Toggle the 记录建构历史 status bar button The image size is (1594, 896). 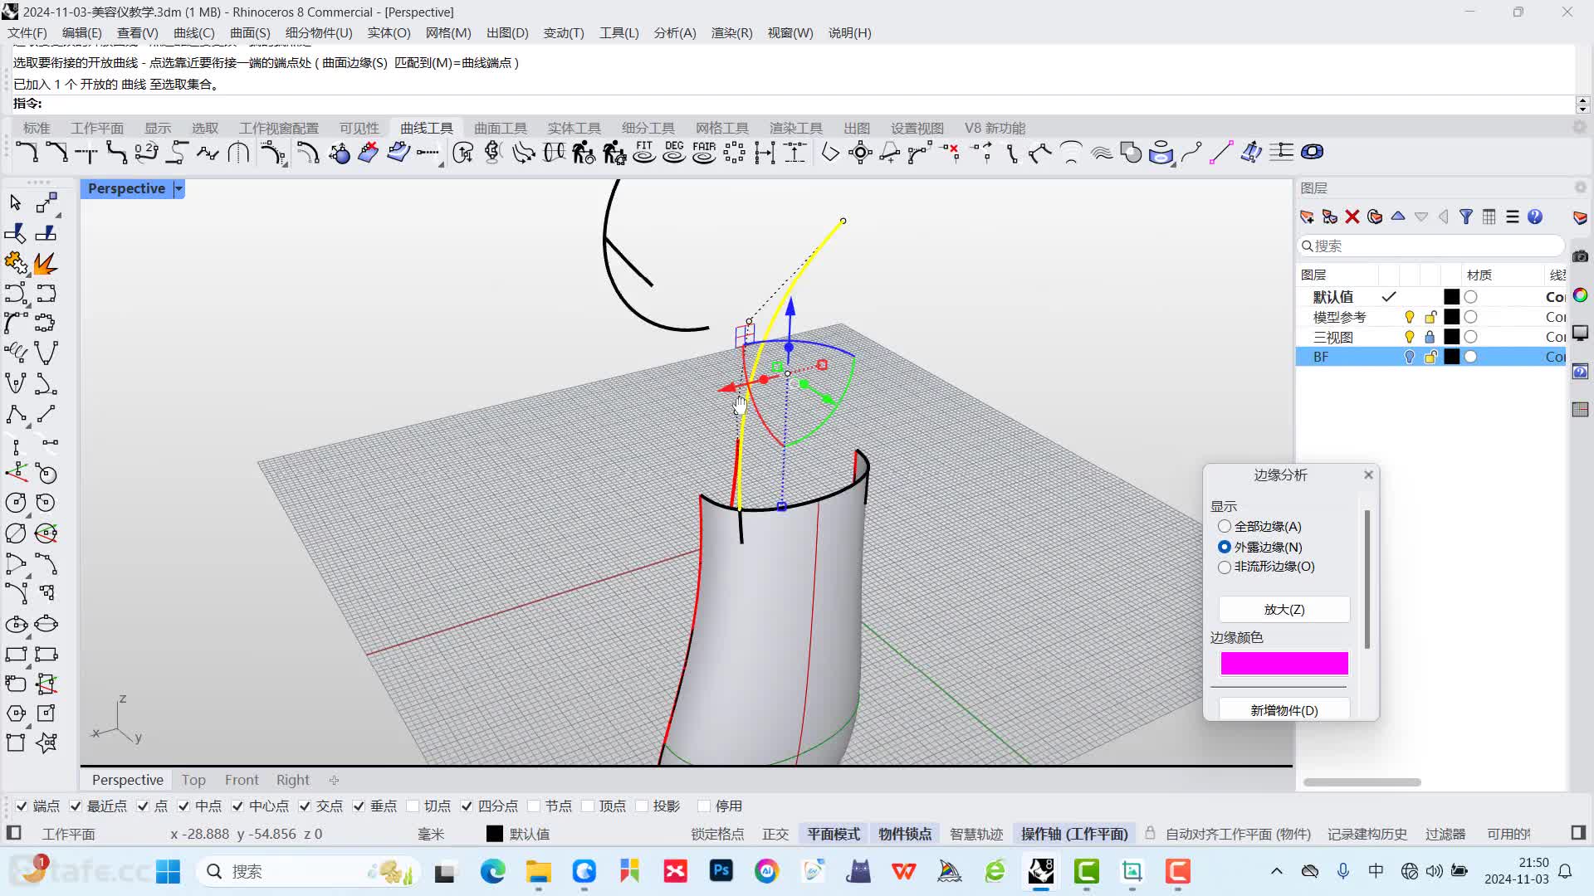1367,834
